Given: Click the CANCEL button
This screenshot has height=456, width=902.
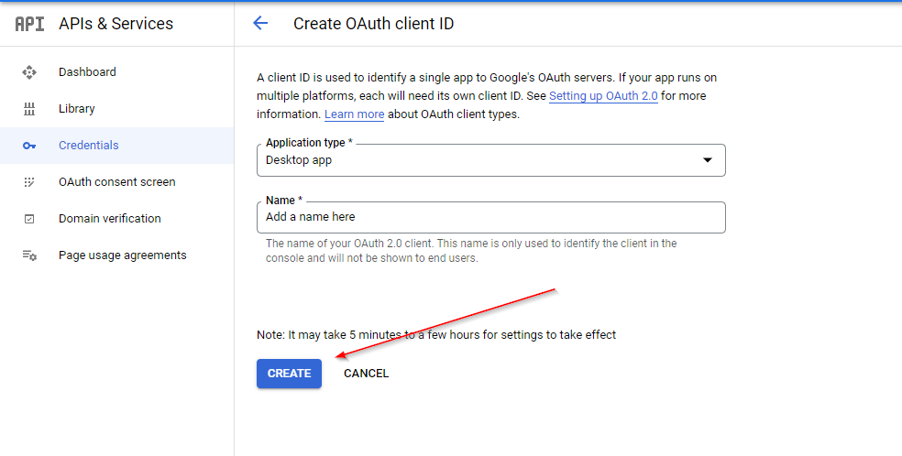Looking at the screenshot, I should click(366, 374).
